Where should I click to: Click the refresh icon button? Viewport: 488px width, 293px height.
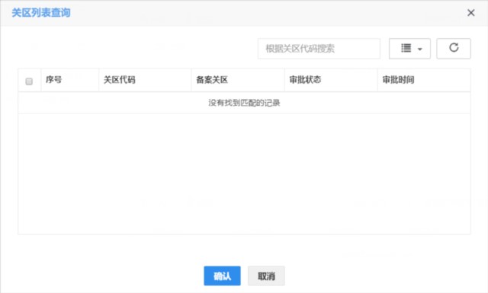[x=454, y=49]
